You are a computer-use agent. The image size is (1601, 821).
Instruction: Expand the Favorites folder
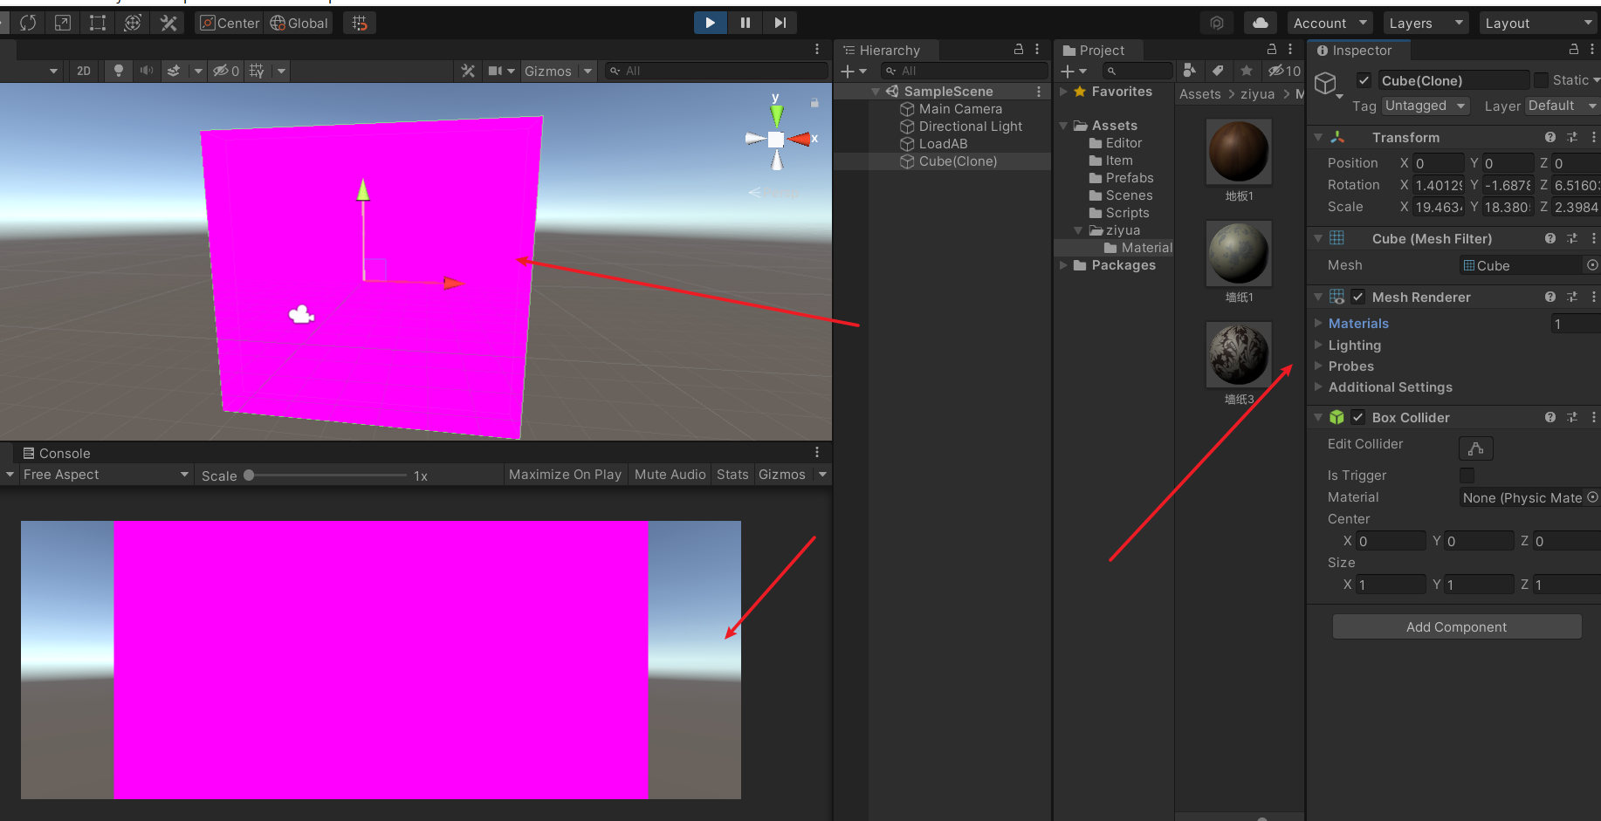[1063, 91]
